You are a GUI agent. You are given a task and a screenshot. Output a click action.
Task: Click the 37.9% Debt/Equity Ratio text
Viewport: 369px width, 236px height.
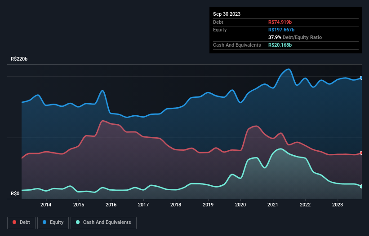[x=295, y=37]
